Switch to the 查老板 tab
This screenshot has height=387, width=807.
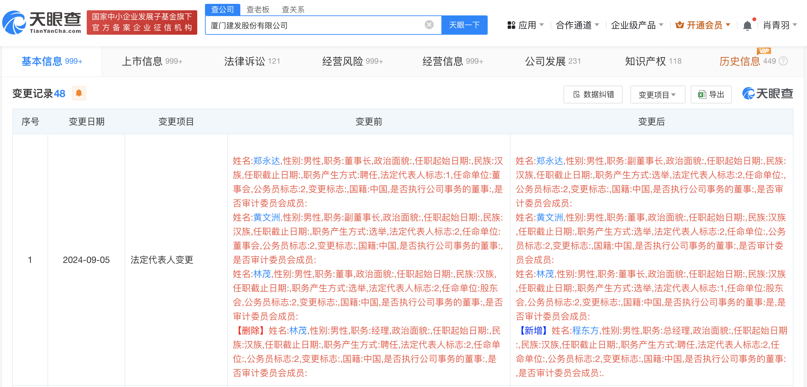point(258,9)
